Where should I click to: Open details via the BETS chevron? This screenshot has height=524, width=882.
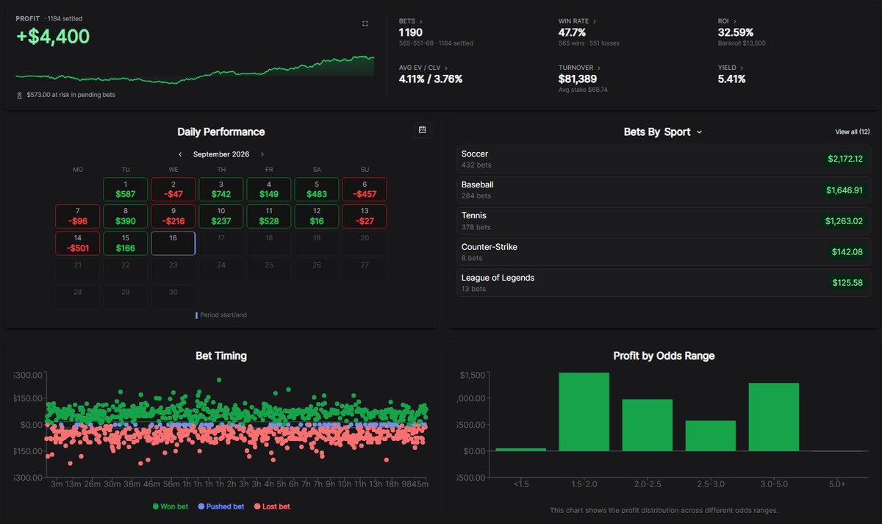[x=423, y=21]
